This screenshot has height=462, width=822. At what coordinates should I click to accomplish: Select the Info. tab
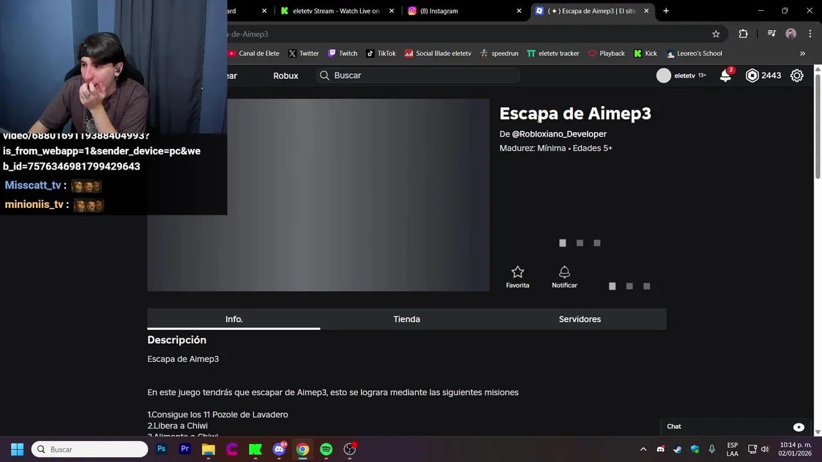coord(234,319)
